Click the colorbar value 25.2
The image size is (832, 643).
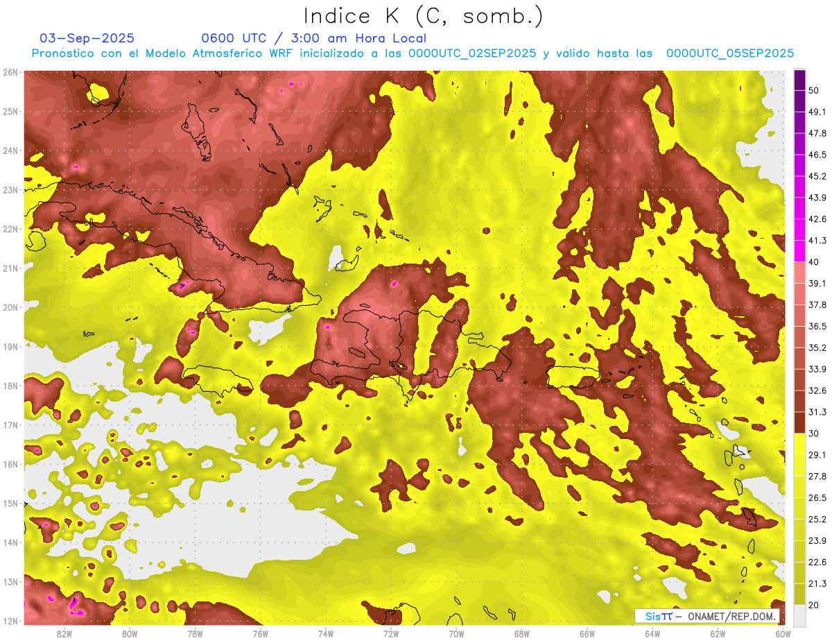(x=817, y=519)
